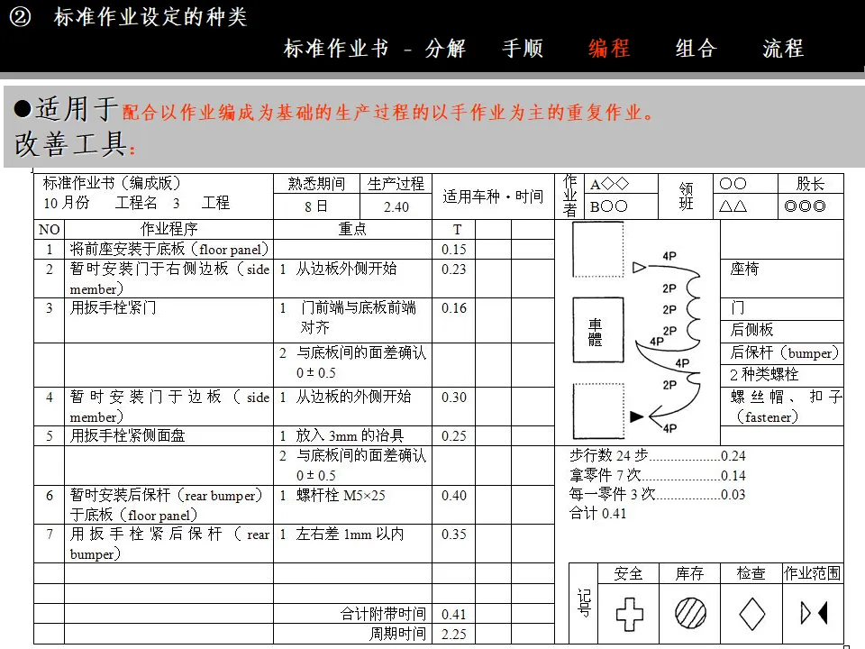The height and width of the screenshot is (649, 865).
Task: Select the 分解 tab in header
Action: tap(444, 49)
